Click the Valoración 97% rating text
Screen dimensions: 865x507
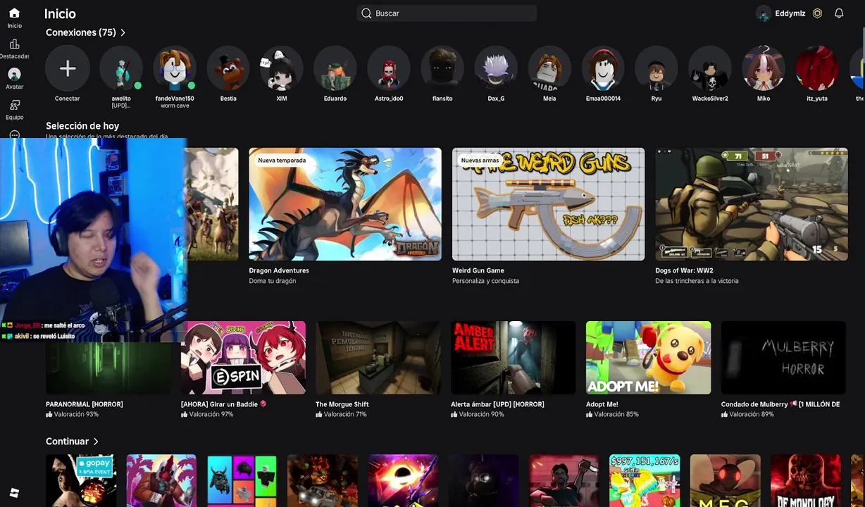[211, 415]
